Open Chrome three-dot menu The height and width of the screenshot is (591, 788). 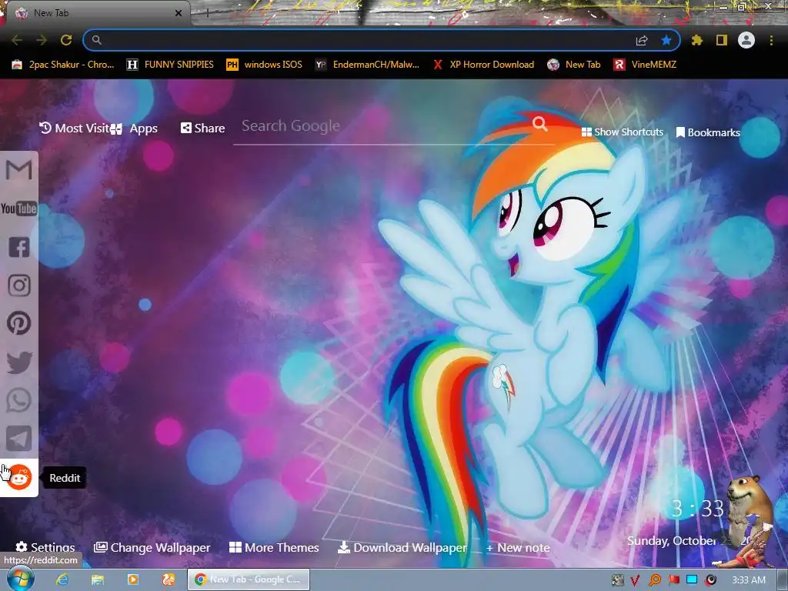pyautogui.click(x=771, y=40)
